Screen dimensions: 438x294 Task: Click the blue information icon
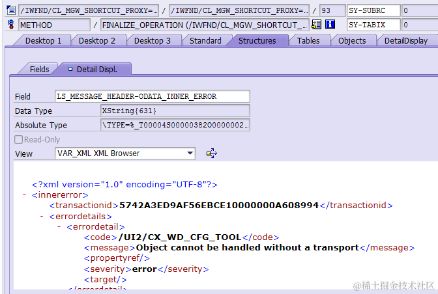coord(330,25)
